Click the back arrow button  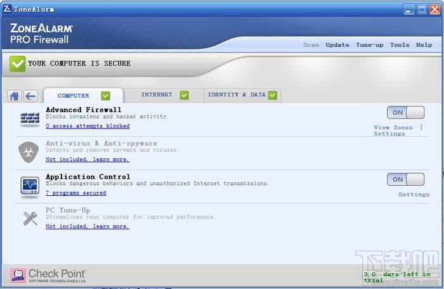(30, 96)
